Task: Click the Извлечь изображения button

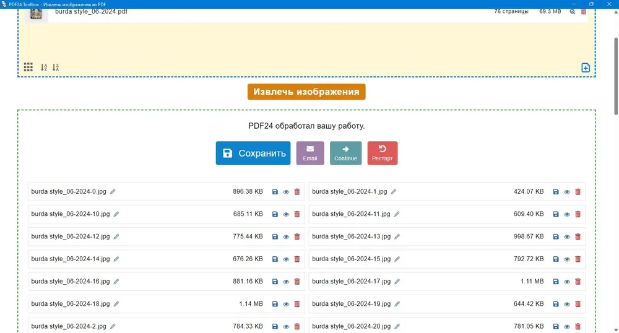Action: [x=306, y=92]
